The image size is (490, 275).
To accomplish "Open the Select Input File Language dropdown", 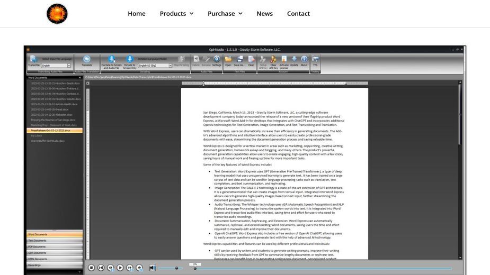I will point(56,66).
